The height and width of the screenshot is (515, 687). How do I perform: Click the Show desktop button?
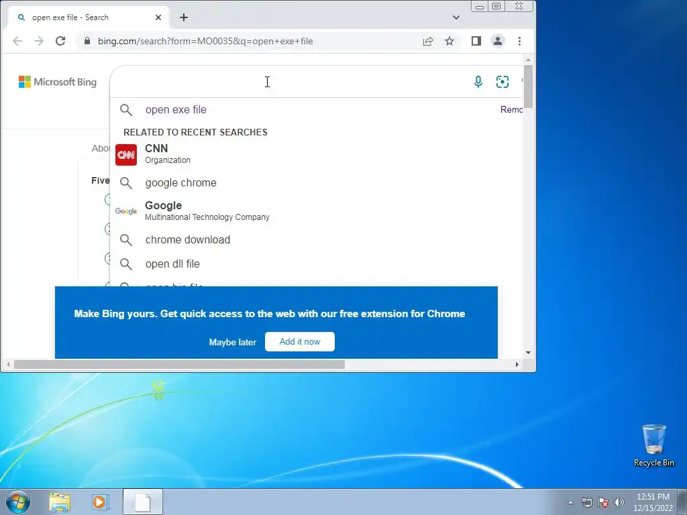[x=682, y=502]
